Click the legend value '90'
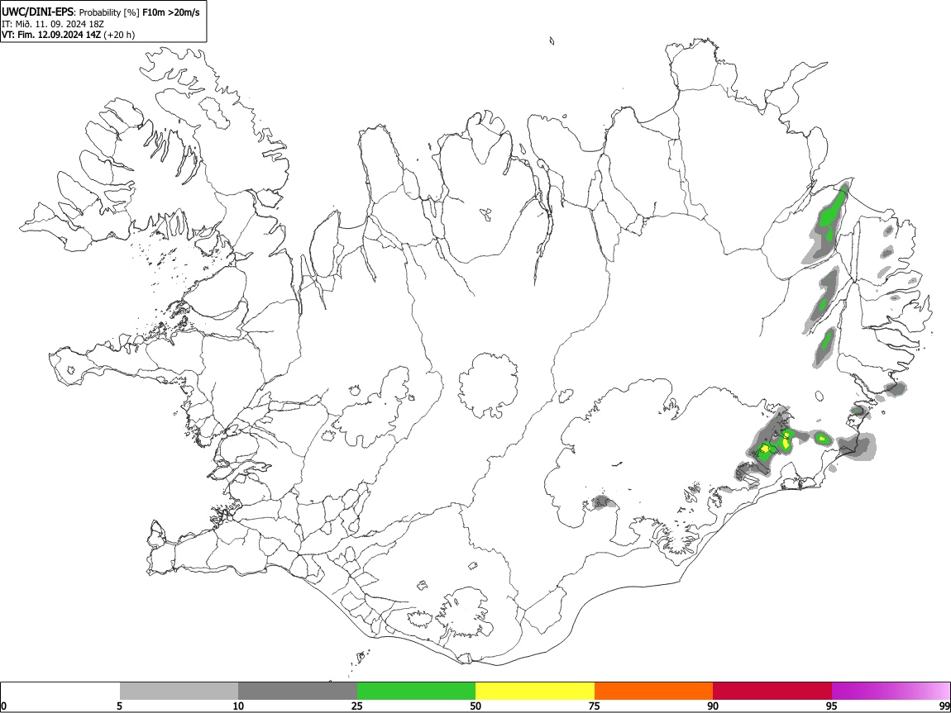Screen dimensions: 951x713 [x=713, y=706]
